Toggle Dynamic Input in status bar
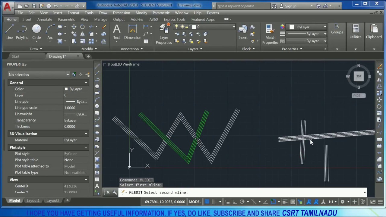Screen dimensions: 386x217 pos(227,202)
